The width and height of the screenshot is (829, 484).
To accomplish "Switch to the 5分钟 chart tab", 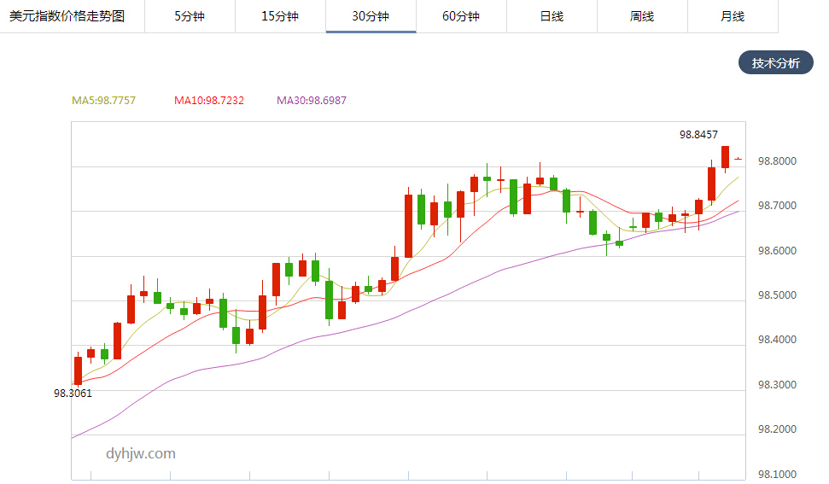I will [x=190, y=16].
